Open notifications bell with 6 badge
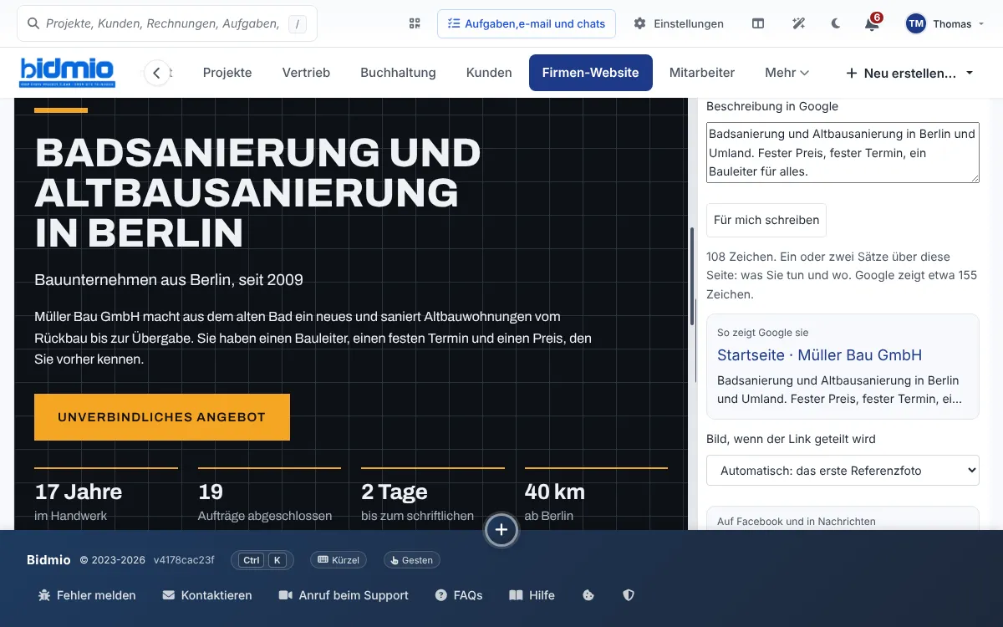This screenshot has width=1003, height=627. tap(872, 23)
